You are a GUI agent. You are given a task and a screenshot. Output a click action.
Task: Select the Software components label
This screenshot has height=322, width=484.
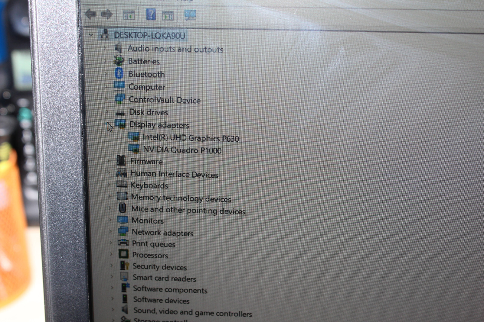coord(170,289)
